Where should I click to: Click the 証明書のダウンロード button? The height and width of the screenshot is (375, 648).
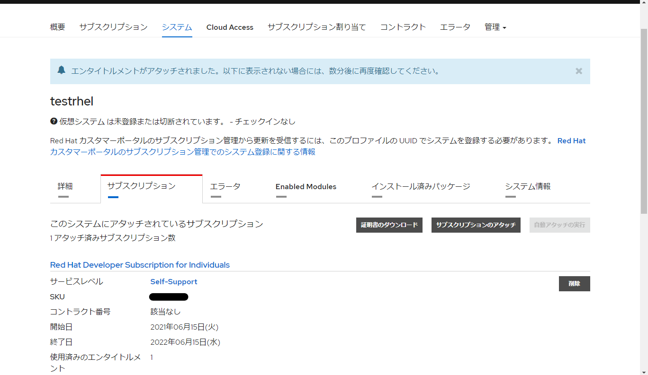[x=389, y=225]
